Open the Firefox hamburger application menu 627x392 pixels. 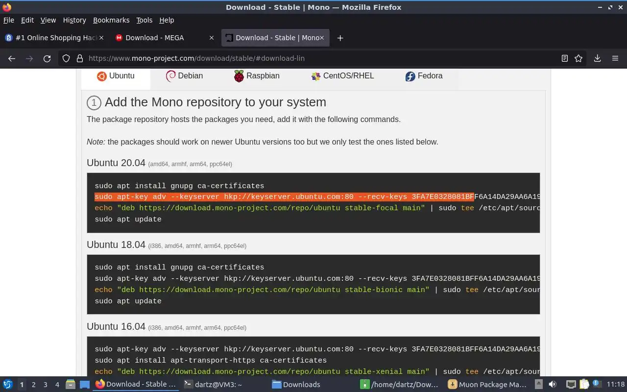(615, 58)
